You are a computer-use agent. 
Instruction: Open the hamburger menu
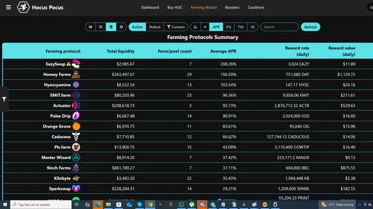(x=8, y=7)
